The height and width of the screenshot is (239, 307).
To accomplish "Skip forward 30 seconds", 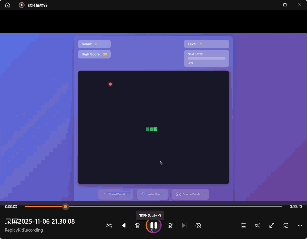I will click(x=170, y=225).
